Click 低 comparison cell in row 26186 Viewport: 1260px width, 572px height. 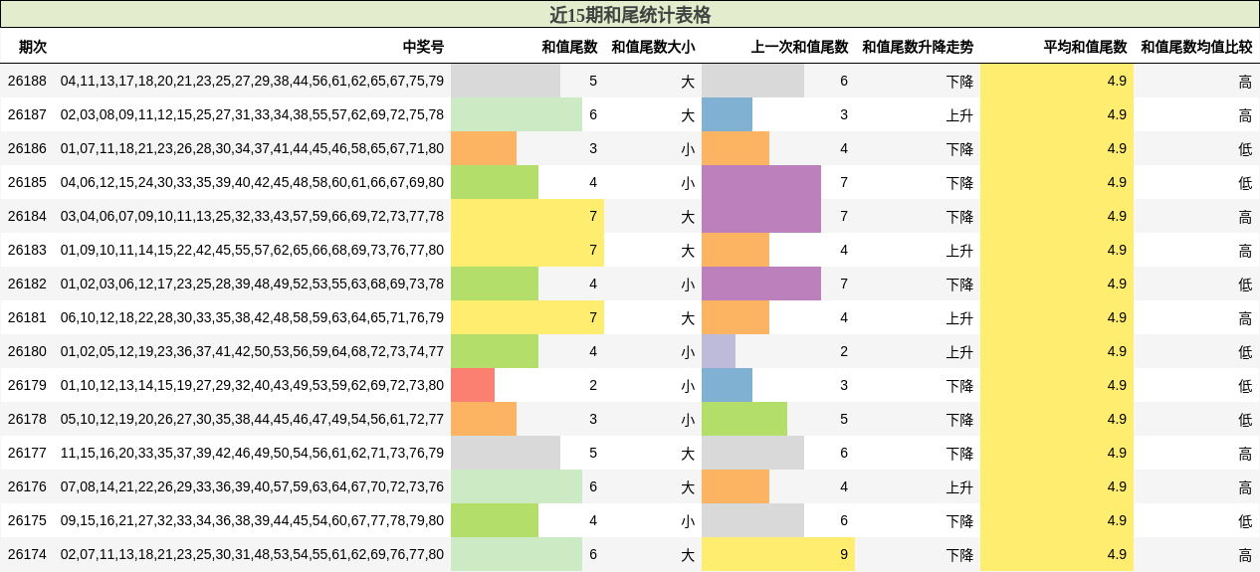(1245, 149)
